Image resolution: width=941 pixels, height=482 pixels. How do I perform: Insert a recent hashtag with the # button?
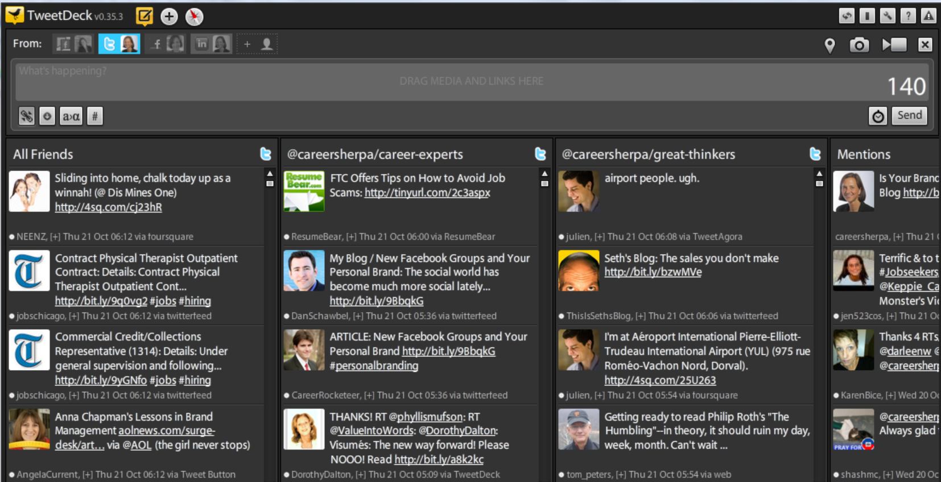pos(95,117)
